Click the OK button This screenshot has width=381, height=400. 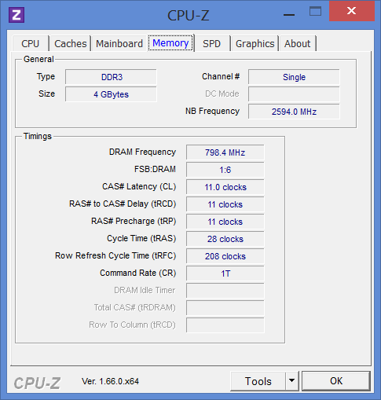[x=336, y=381]
